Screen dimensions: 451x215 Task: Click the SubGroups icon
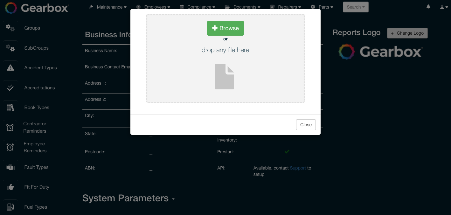pyautogui.click(x=10, y=48)
